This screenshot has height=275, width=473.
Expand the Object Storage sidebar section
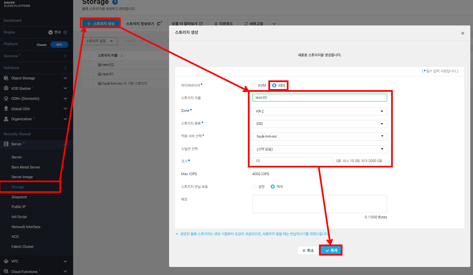pyautogui.click(x=65, y=78)
